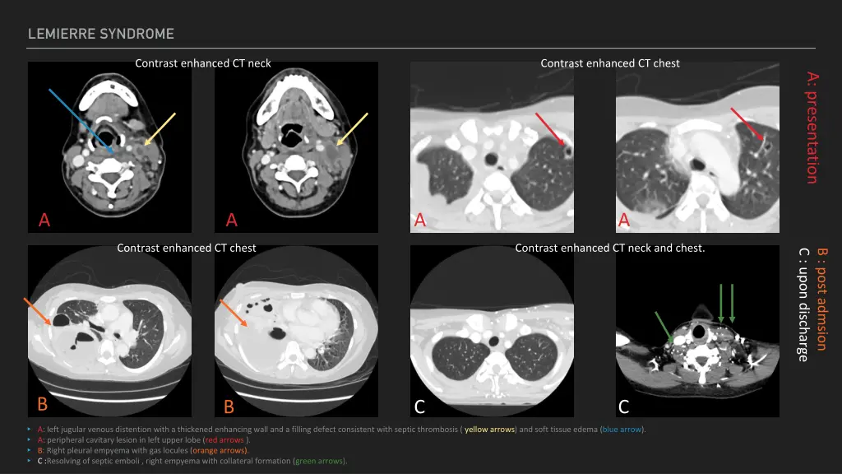Click the 'A: presentation' vertical label

point(812,127)
